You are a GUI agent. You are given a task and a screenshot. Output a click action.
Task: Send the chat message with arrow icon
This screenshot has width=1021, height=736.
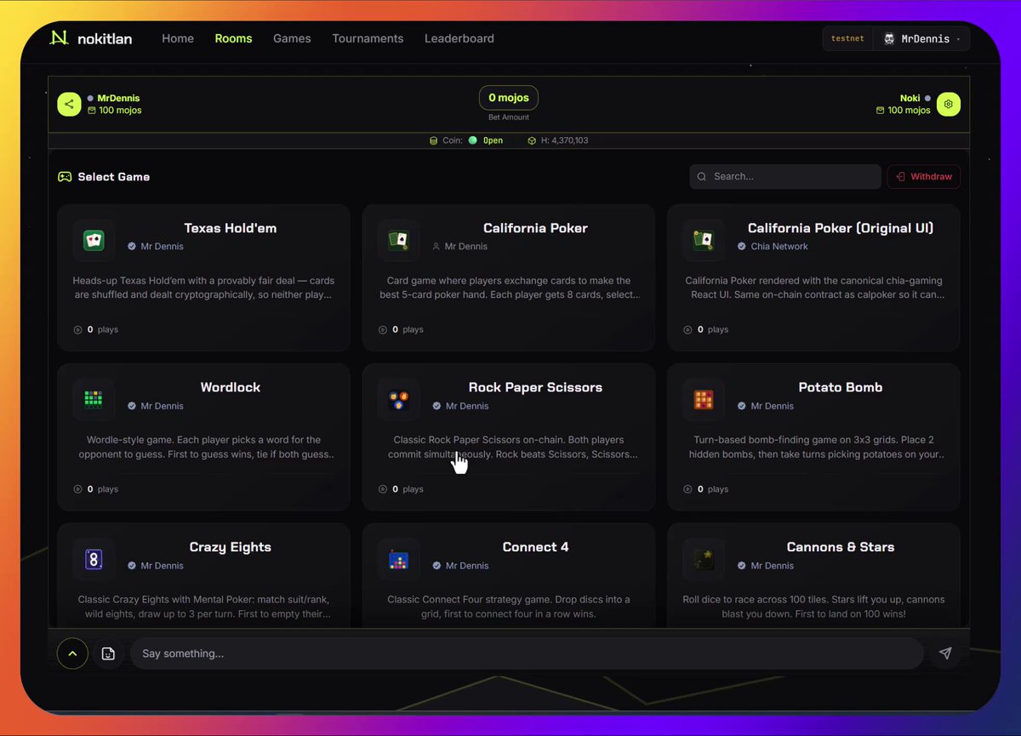[x=945, y=653]
